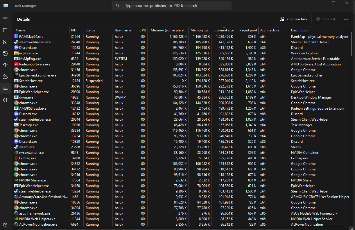355x230 pixels.
Task: Click ASUS NodeJS Web Framework description
Action: tap(314, 213)
